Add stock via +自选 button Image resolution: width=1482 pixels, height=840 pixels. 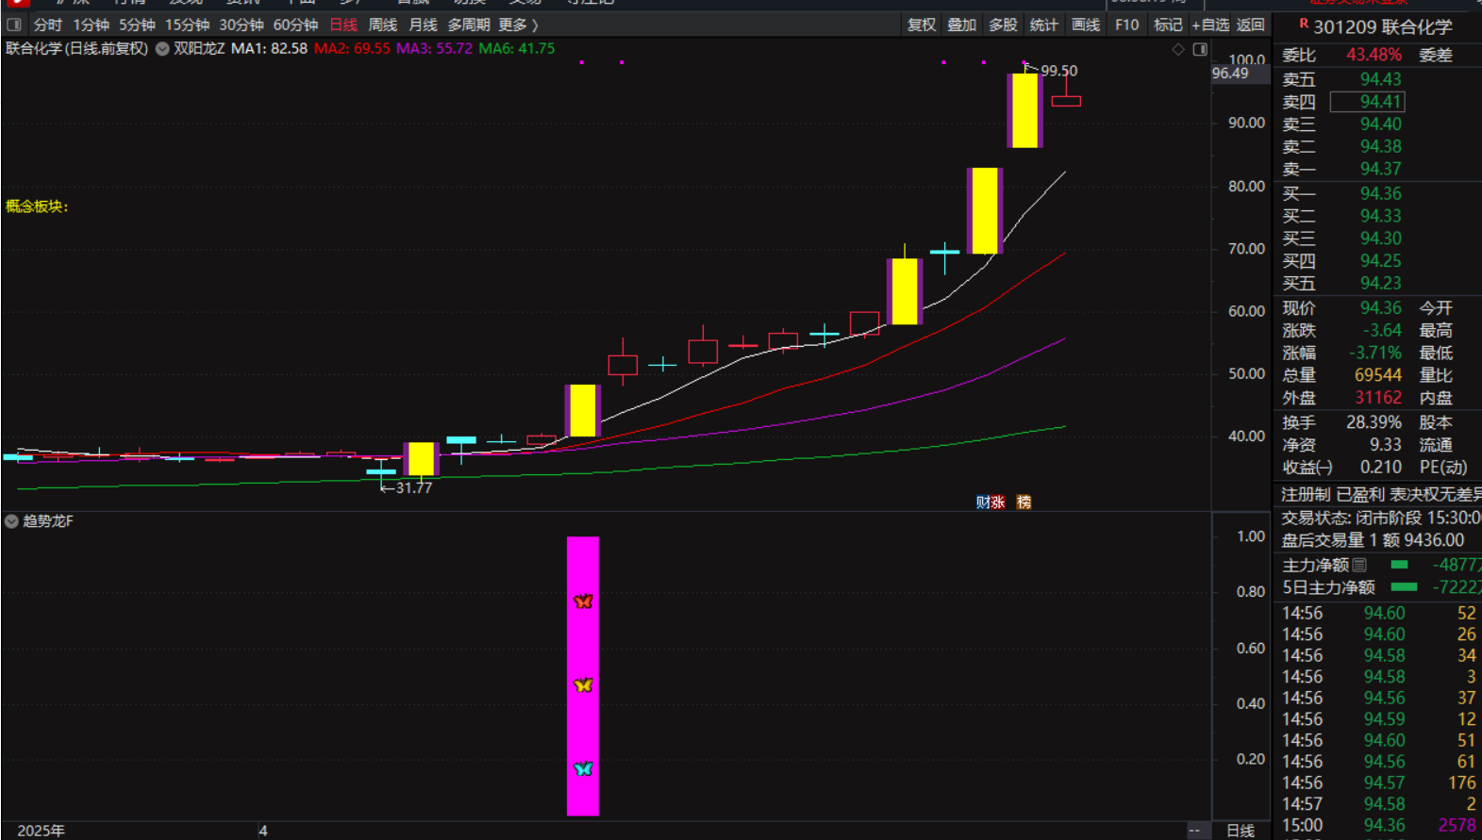pos(1210,25)
